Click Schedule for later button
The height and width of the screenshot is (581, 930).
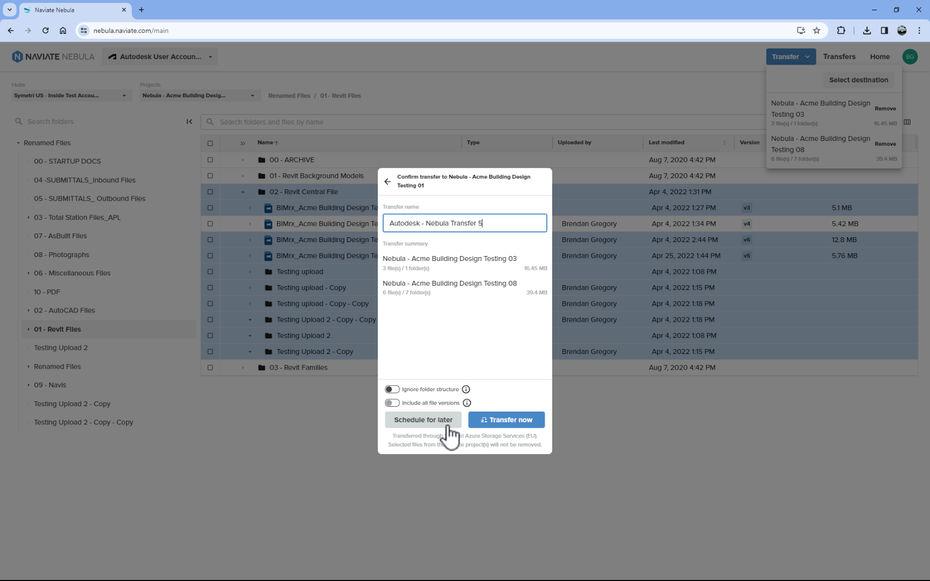[423, 420]
